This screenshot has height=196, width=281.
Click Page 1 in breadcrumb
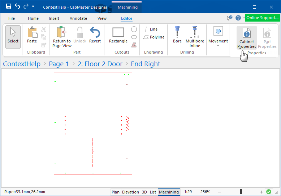pyautogui.click(x=59, y=64)
